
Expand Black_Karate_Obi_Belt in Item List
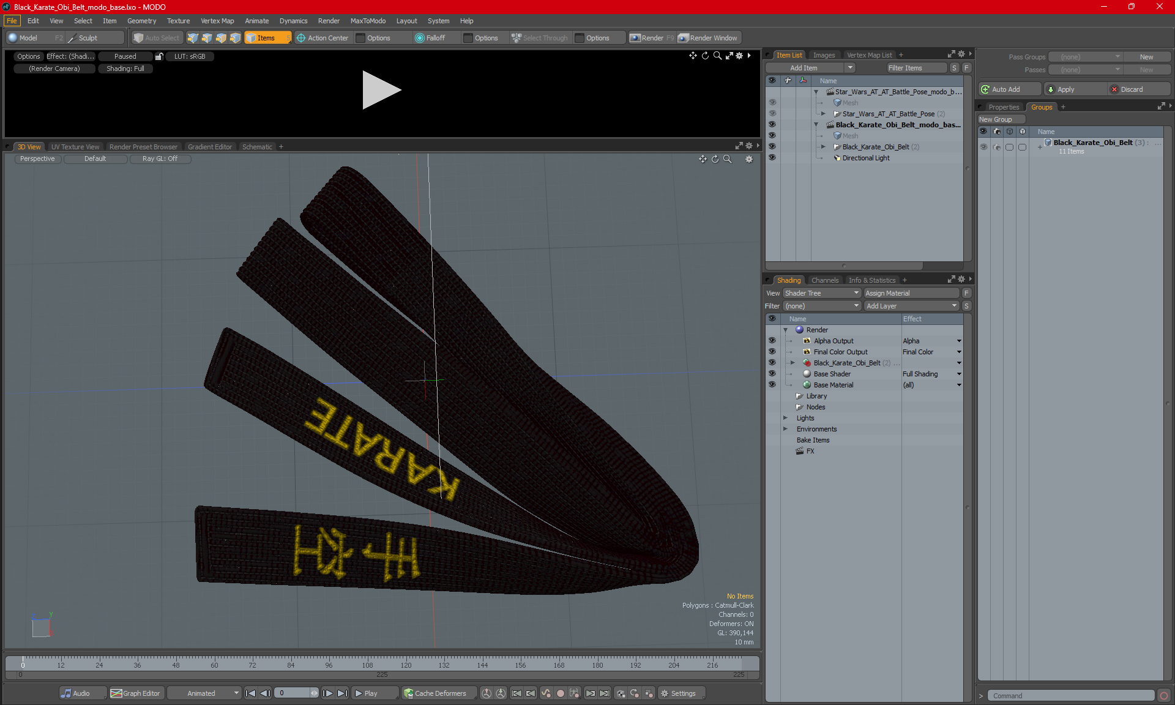[x=823, y=147]
